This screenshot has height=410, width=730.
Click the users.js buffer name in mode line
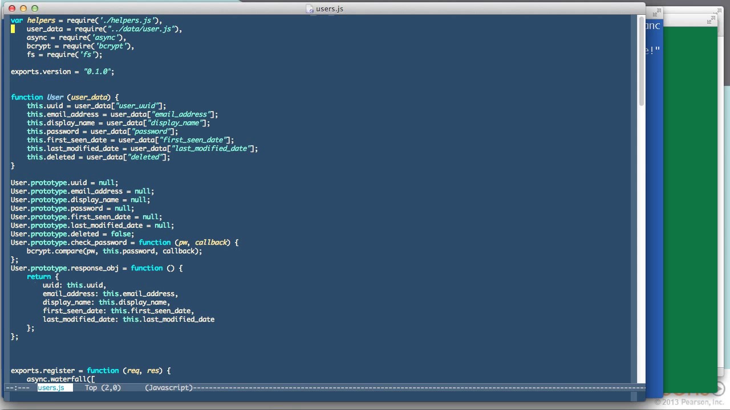51,388
